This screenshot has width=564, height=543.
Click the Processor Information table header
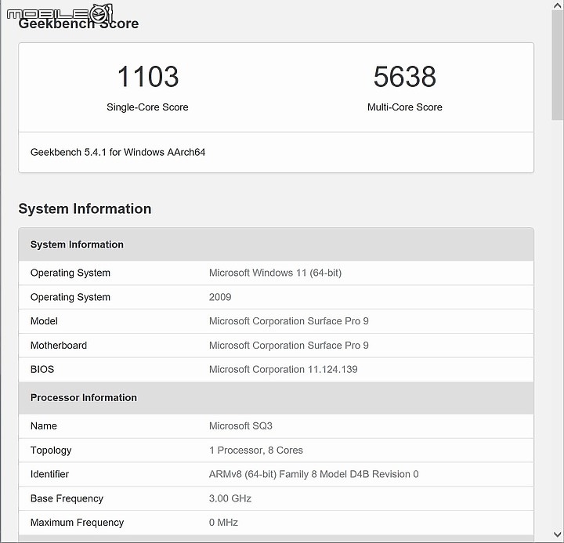click(x=277, y=397)
